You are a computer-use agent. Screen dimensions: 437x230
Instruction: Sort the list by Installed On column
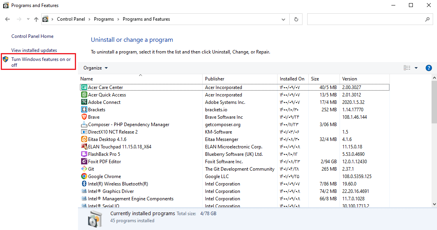pyautogui.click(x=293, y=79)
